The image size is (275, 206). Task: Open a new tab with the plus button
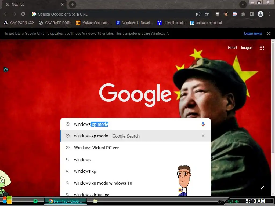point(73,5)
